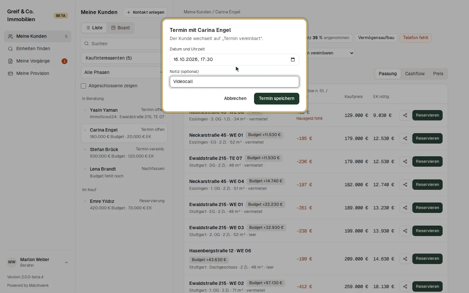Screen dimensions: 469x293
Task: Open Alle Phasen dropdown
Action: 124,72
